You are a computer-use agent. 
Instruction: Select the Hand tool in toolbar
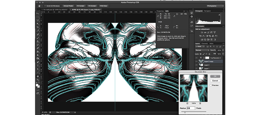pyautogui.click(x=38, y=76)
